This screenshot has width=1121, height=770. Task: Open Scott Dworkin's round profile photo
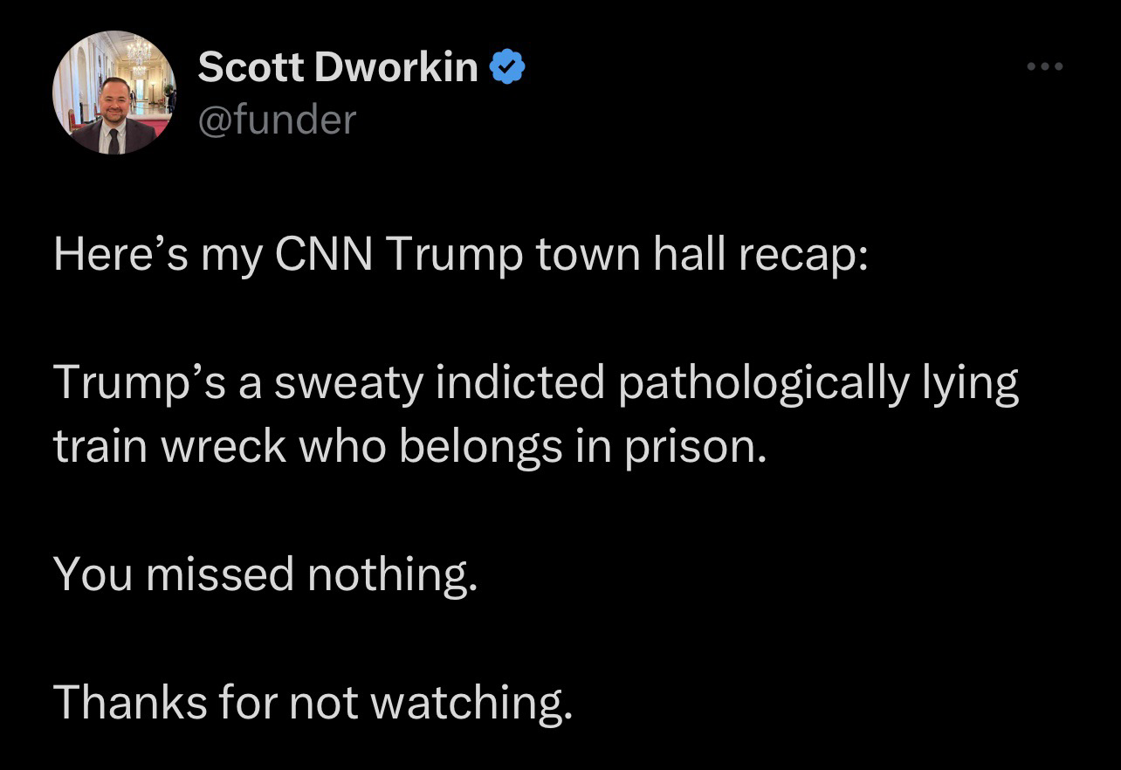point(115,93)
